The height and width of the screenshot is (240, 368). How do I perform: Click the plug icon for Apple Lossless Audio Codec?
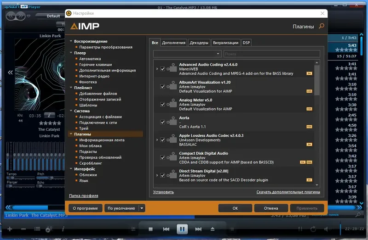point(172,140)
